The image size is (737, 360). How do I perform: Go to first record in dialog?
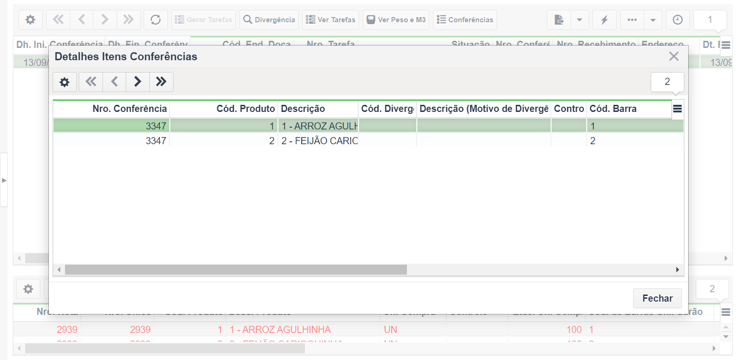pos(91,82)
